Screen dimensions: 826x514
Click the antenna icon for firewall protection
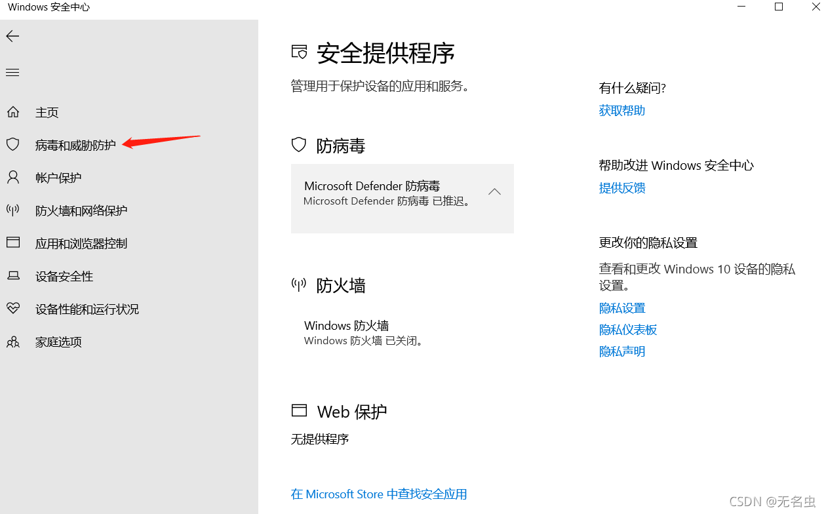click(12, 210)
